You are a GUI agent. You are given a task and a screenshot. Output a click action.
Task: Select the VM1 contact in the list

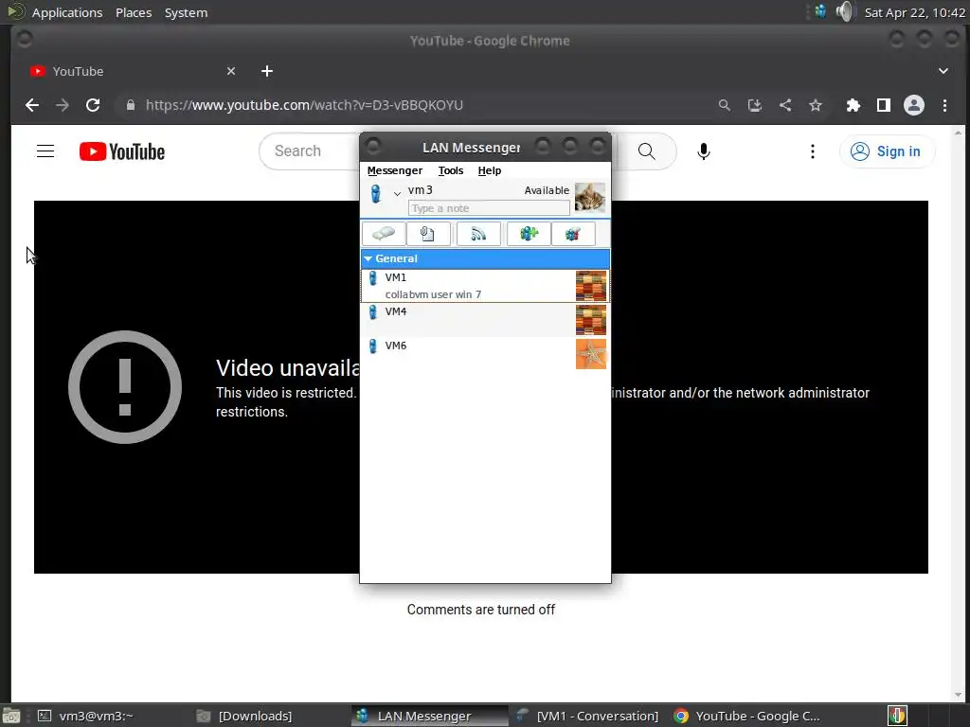tap(485, 286)
